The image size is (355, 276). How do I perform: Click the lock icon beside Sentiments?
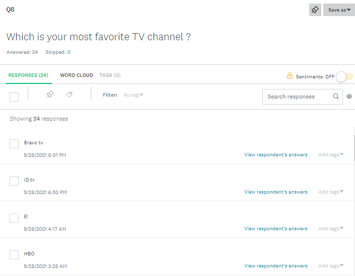coord(290,76)
